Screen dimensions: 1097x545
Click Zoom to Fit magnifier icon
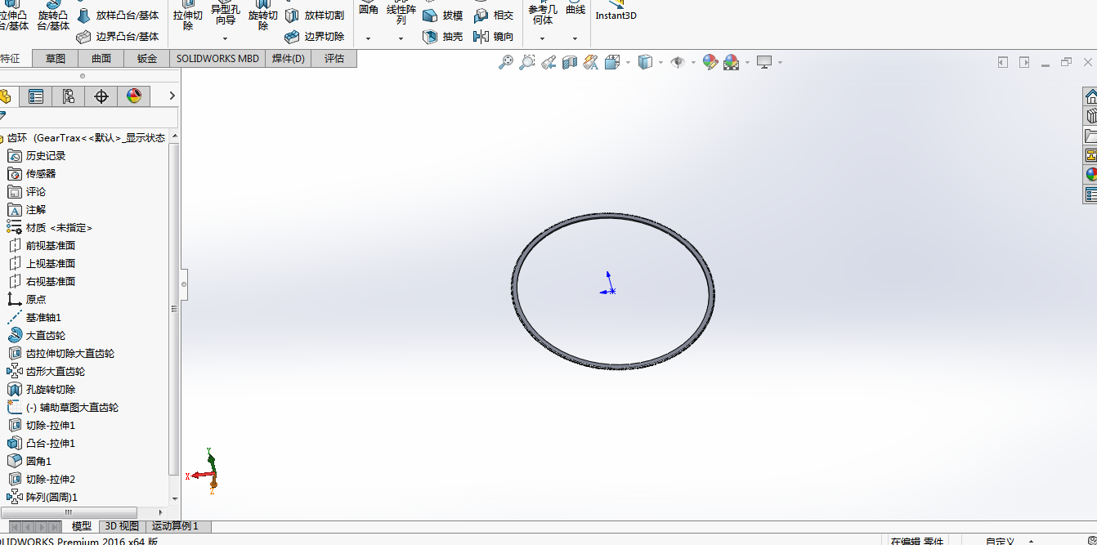click(506, 62)
